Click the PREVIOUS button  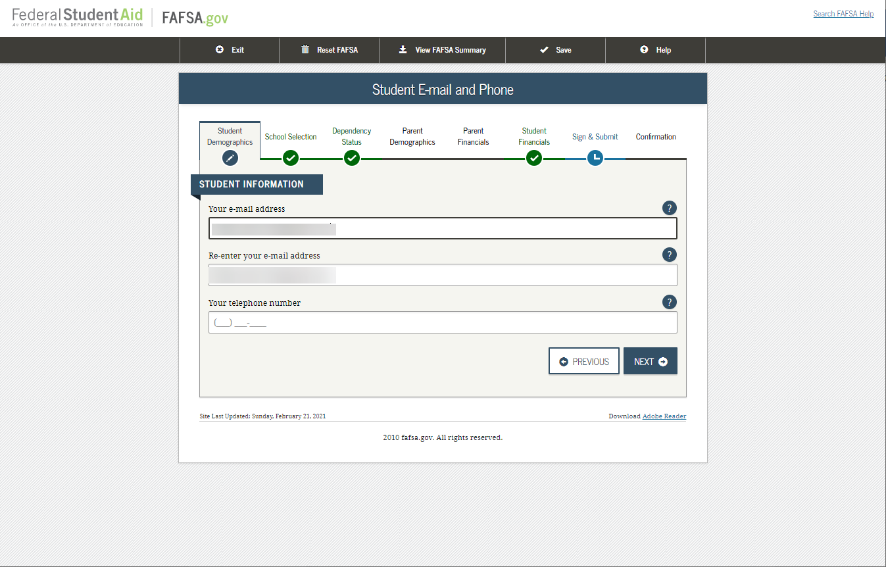point(583,360)
